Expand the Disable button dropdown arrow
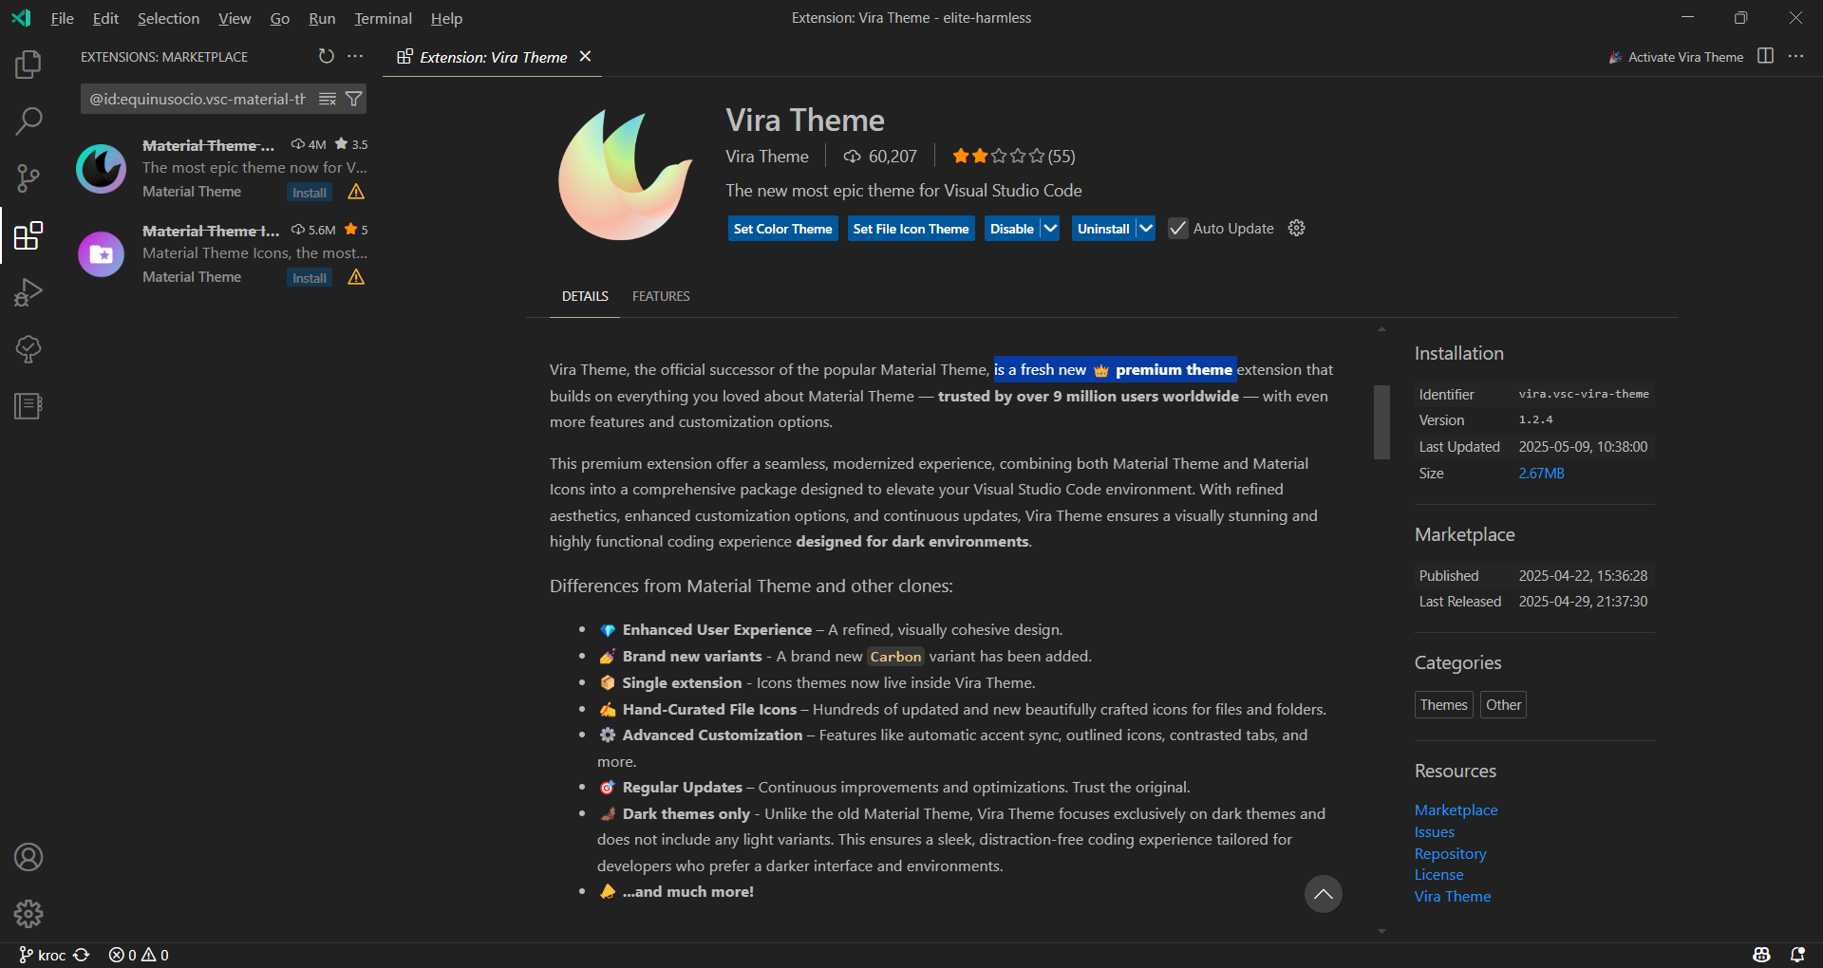 (x=1050, y=229)
